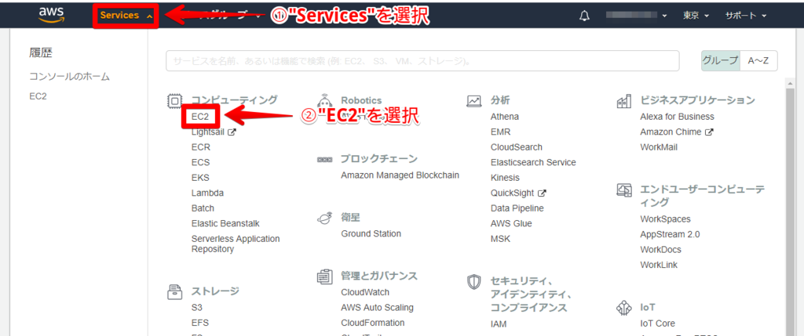Open the EKS service
The height and width of the screenshot is (336, 804).
tap(200, 178)
